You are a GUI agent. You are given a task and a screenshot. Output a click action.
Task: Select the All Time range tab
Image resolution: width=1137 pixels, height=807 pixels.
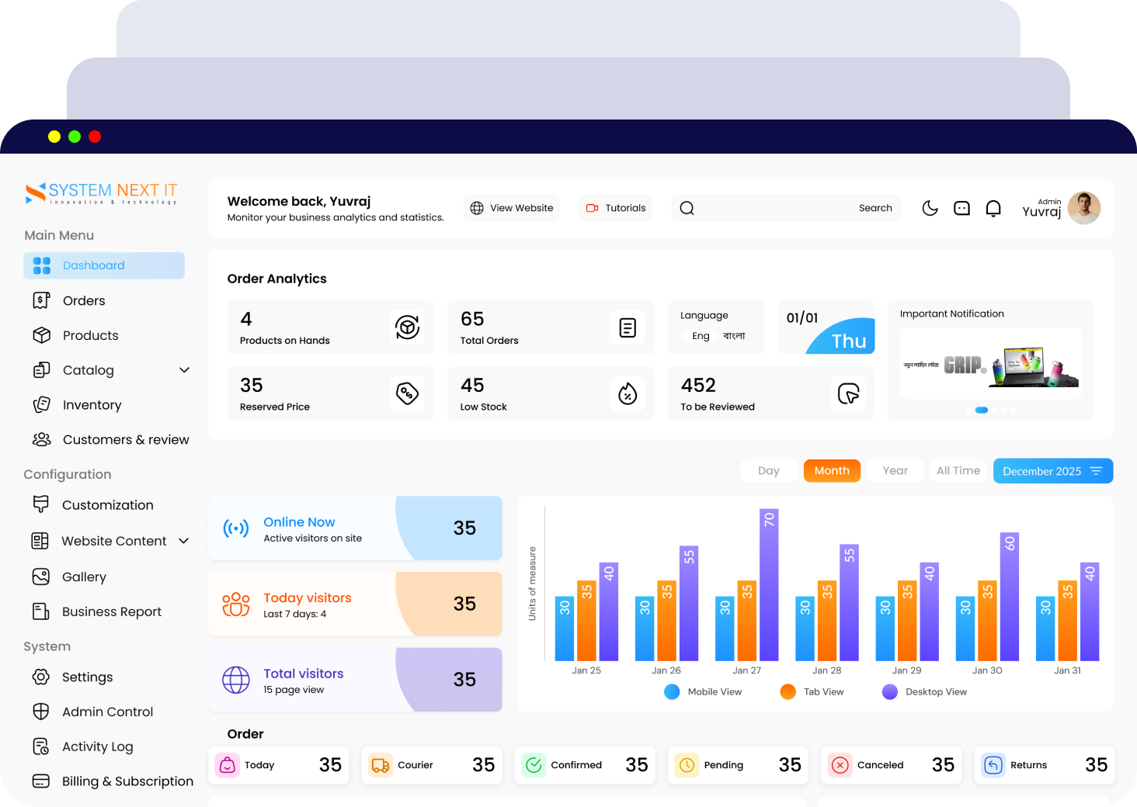point(958,471)
